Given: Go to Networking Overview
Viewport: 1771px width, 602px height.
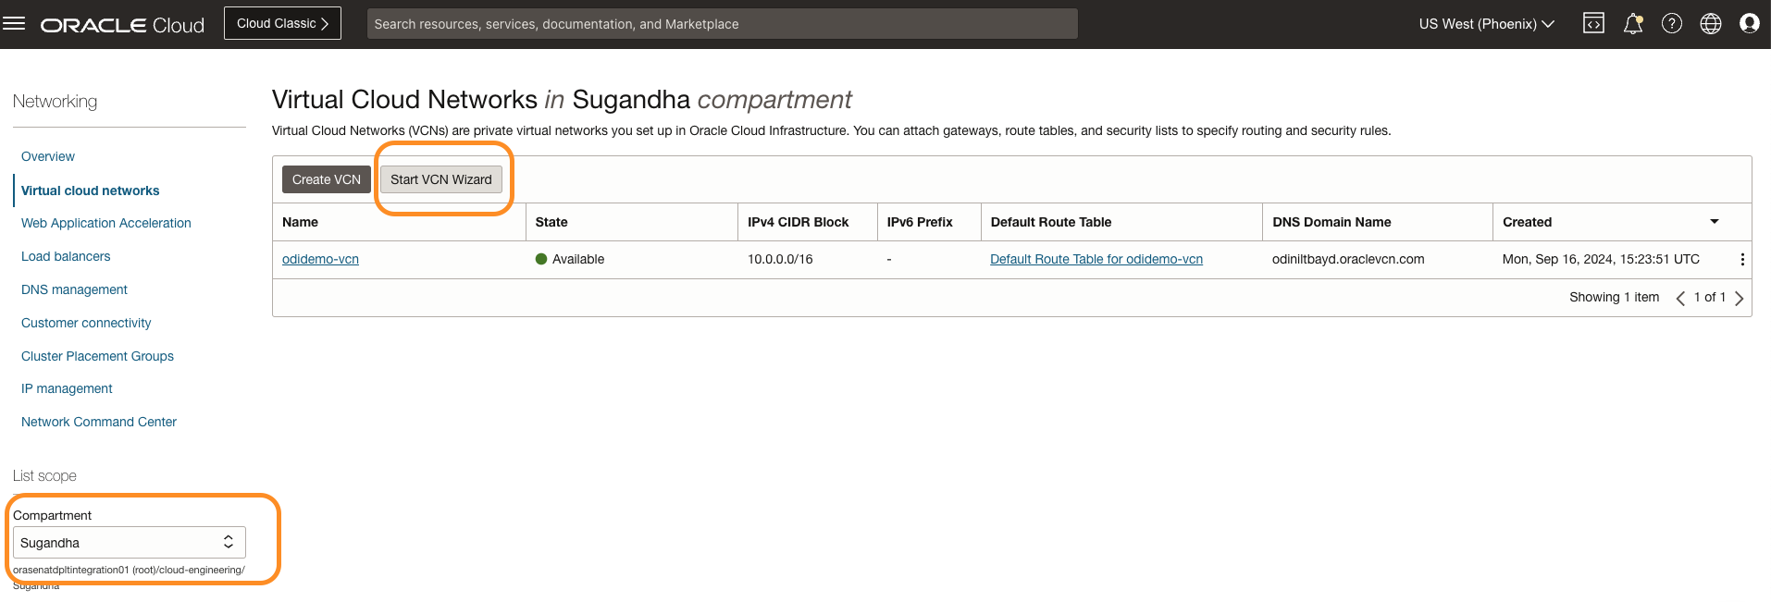Looking at the screenshot, I should tap(48, 156).
